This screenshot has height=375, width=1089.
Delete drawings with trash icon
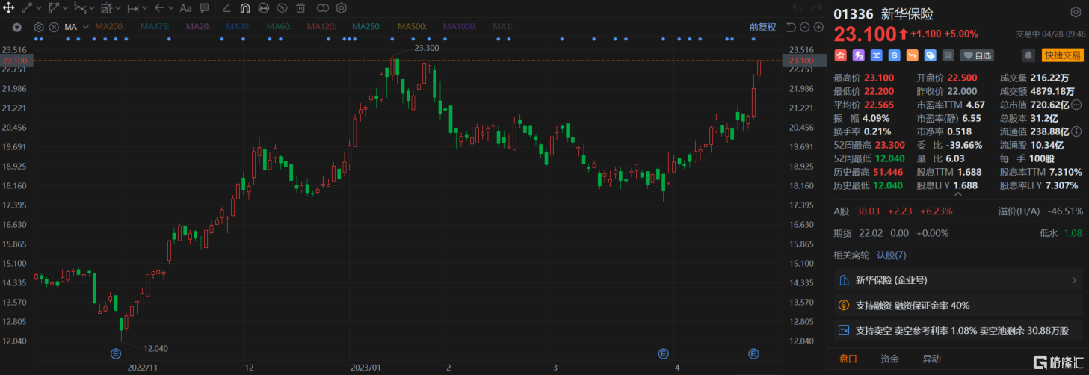(x=300, y=8)
